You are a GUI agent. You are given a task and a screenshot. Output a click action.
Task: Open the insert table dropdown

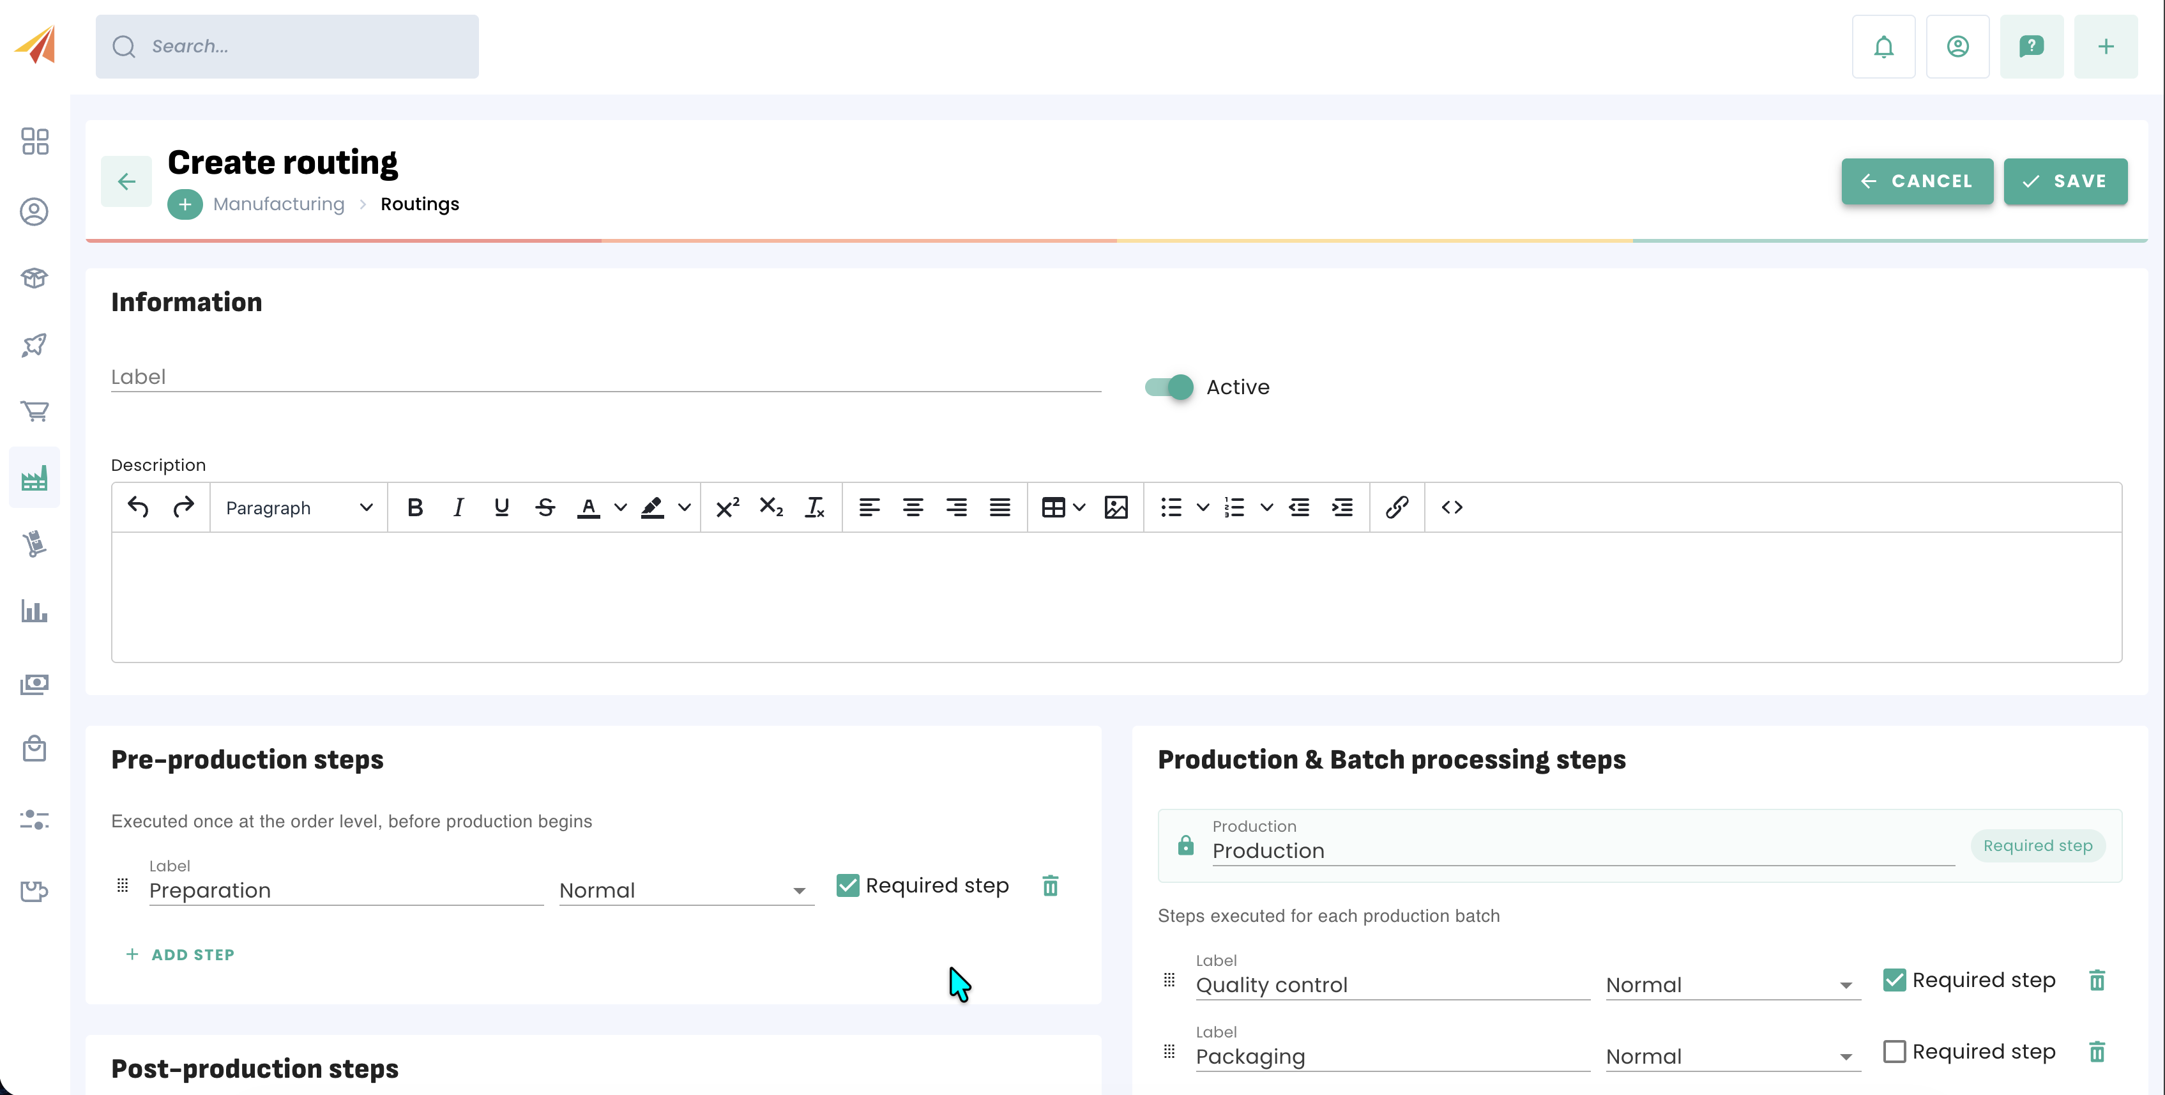[x=1063, y=507]
